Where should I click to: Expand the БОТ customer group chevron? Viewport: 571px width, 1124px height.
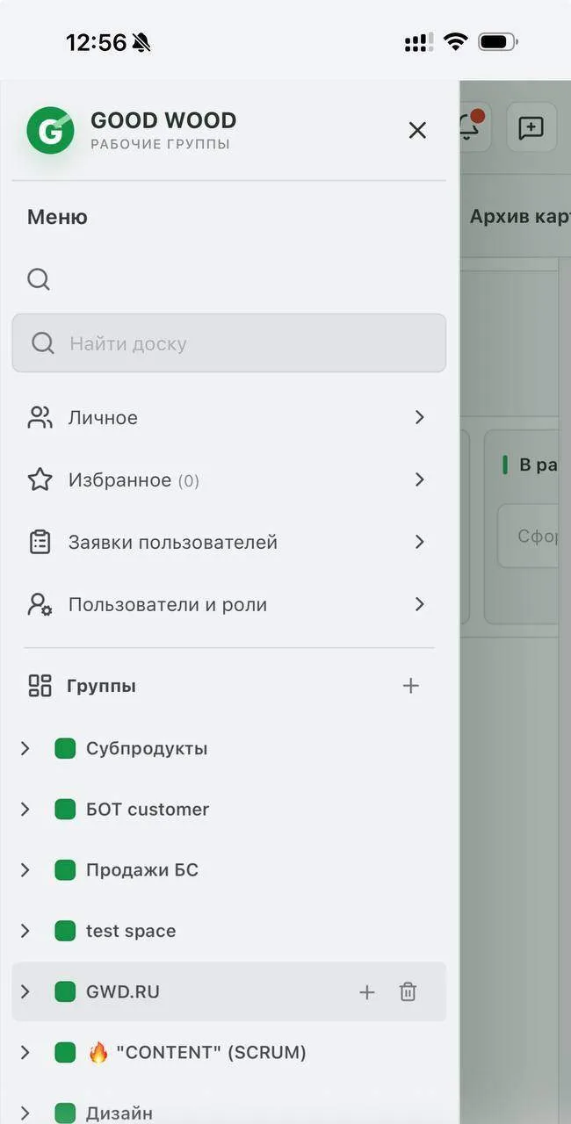tap(25, 809)
